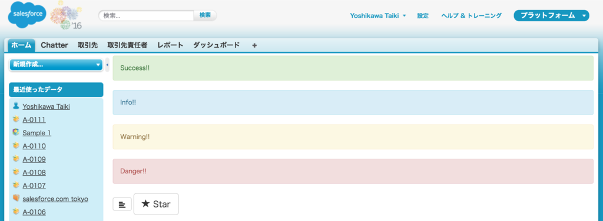This screenshot has width=603, height=221.
Task: Click the icon next to A-0110
Action: (x=16, y=145)
